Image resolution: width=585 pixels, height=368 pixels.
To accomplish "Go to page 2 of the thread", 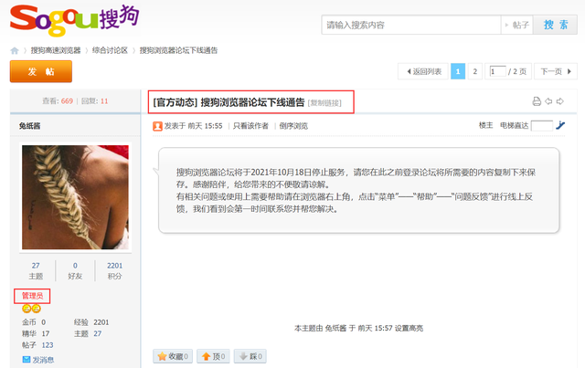I will [475, 71].
